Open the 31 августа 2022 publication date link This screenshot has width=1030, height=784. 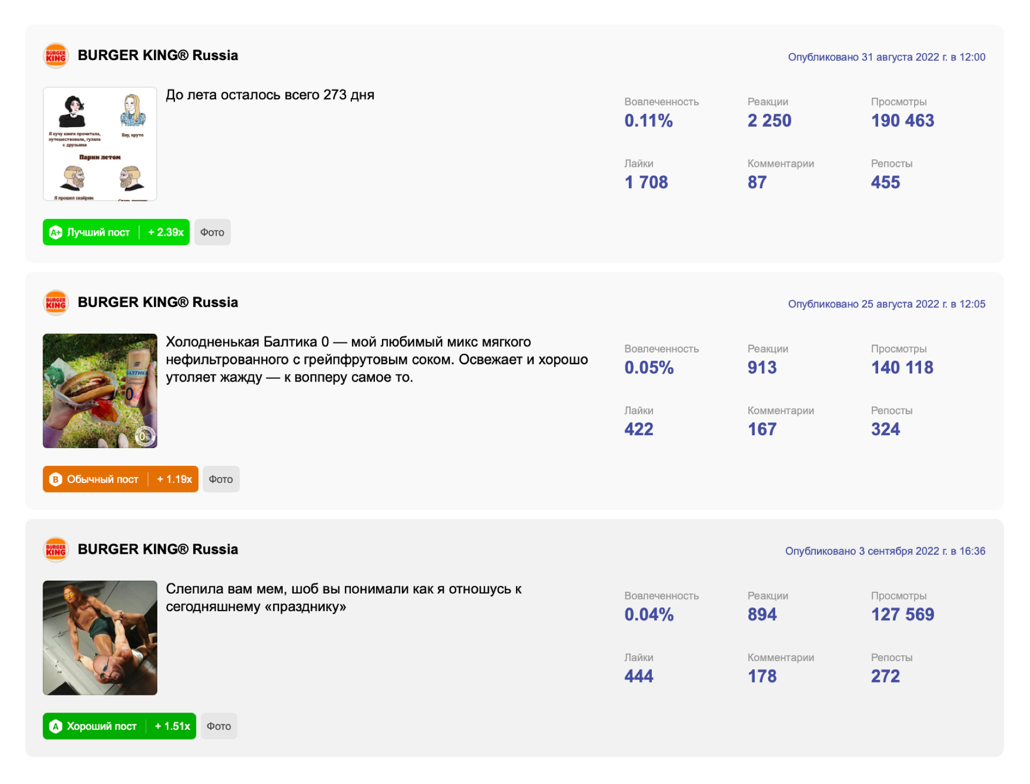pyautogui.click(x=886, y=57)
